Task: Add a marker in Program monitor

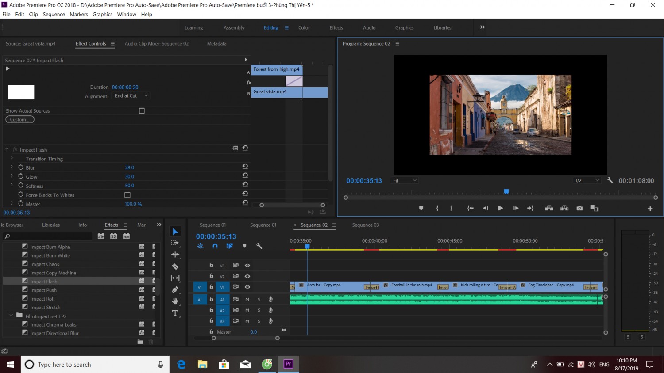Action: pyautogui.click(x=421, y=208)
